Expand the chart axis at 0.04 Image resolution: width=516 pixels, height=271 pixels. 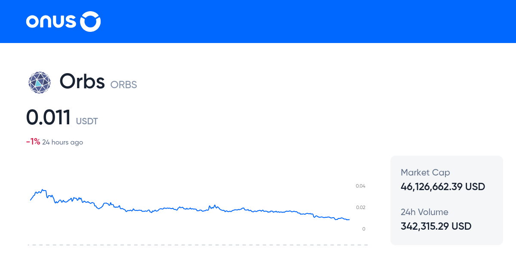[361, 186]
